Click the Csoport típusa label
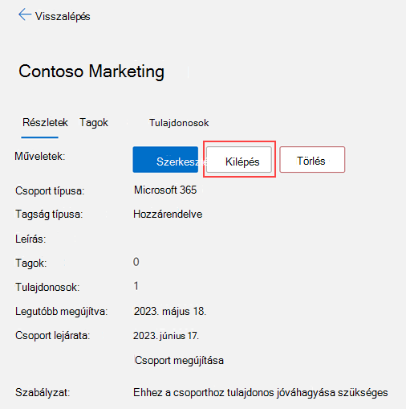 [50, 191]
